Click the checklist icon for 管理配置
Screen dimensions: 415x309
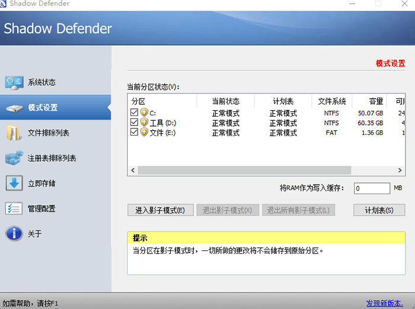14,208
